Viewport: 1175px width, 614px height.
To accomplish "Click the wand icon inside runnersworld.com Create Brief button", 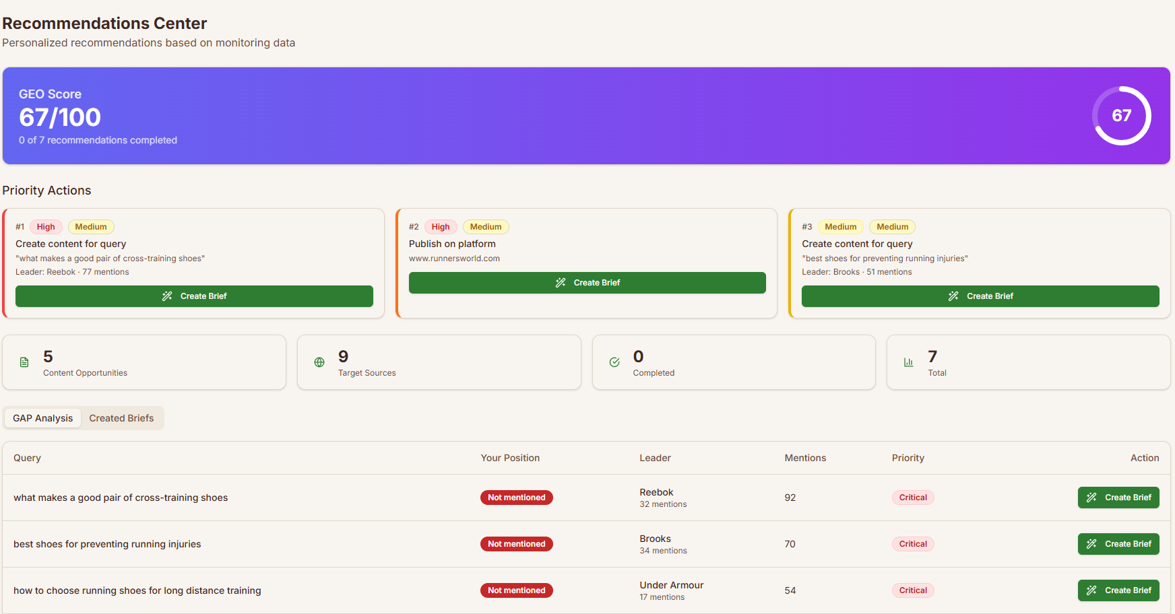I will [561, 283].
